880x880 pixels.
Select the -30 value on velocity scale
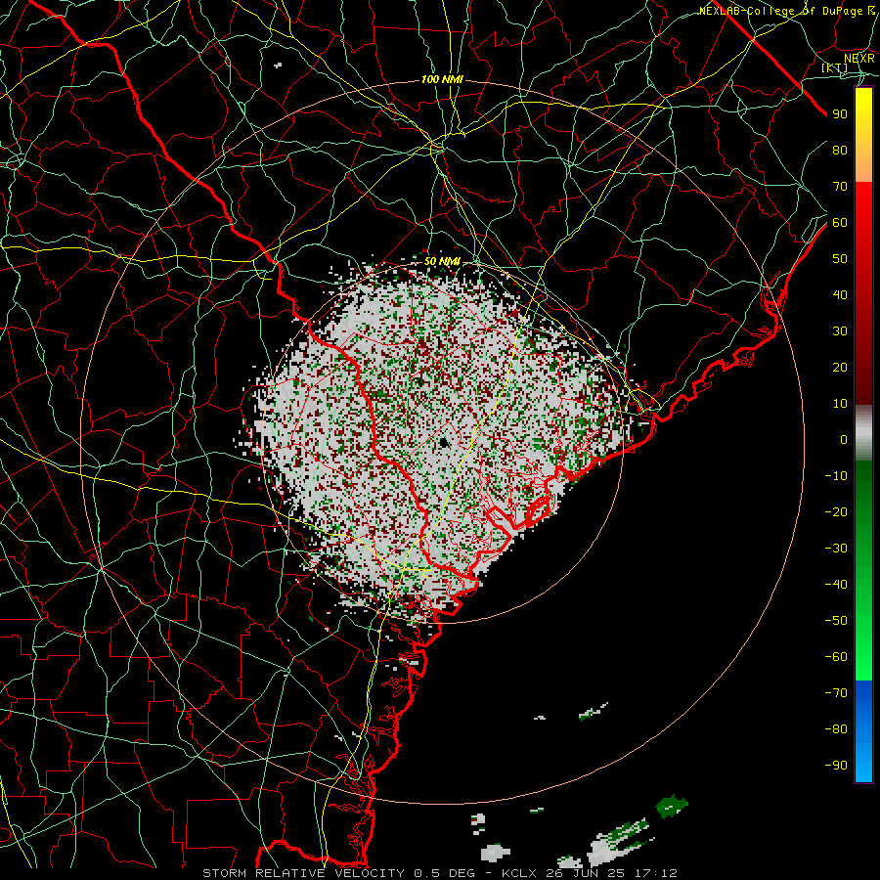pos(836,549)
